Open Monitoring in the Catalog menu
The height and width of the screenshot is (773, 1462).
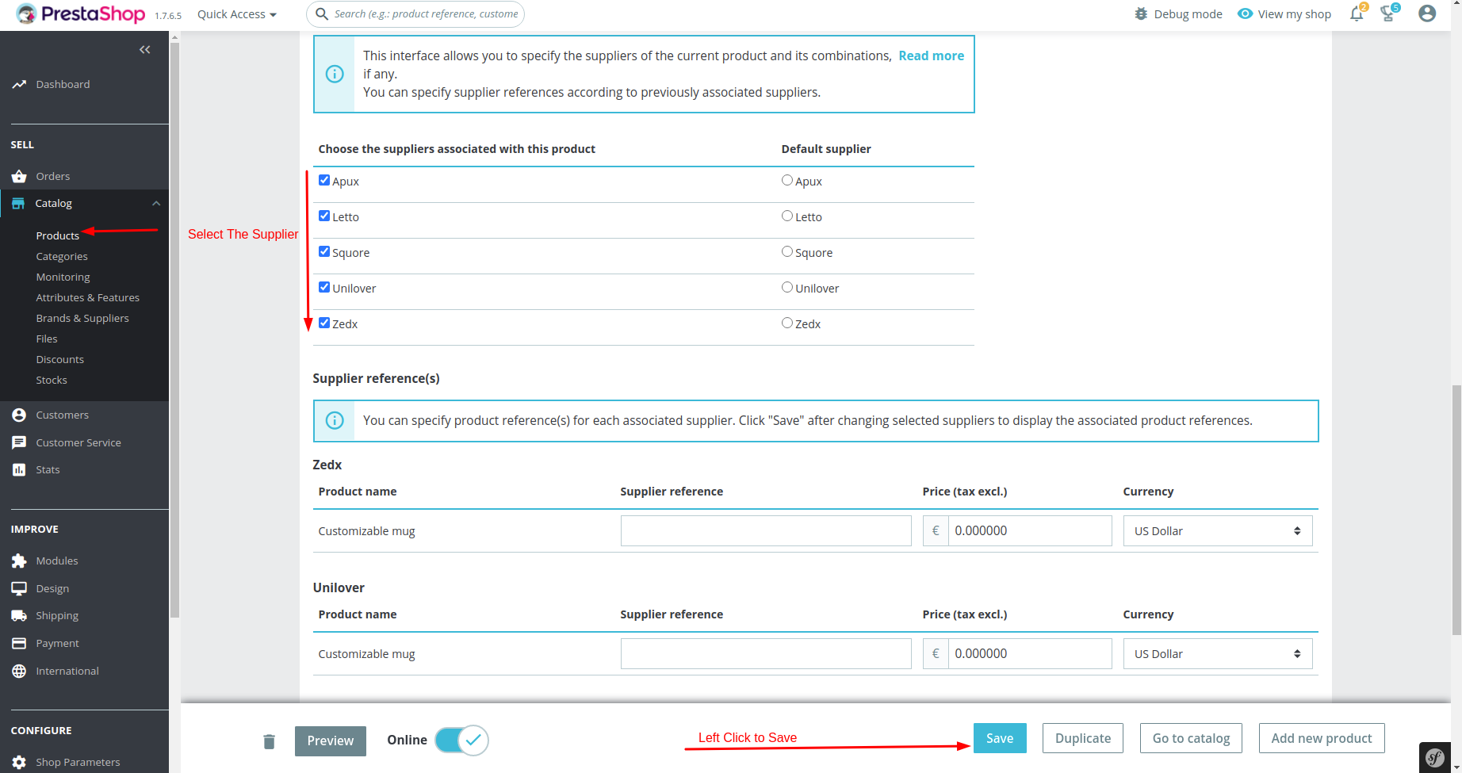pos(63,277)
